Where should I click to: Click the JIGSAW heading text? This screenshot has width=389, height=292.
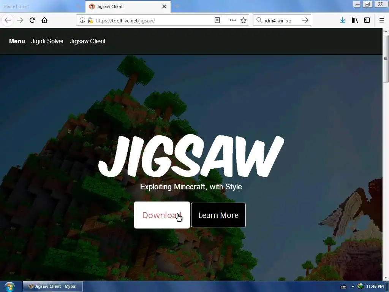point(191,156)
